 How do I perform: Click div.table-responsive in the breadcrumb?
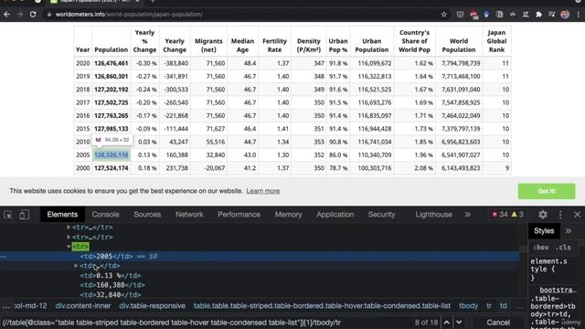pyautogui.click(x=153, y=306)
